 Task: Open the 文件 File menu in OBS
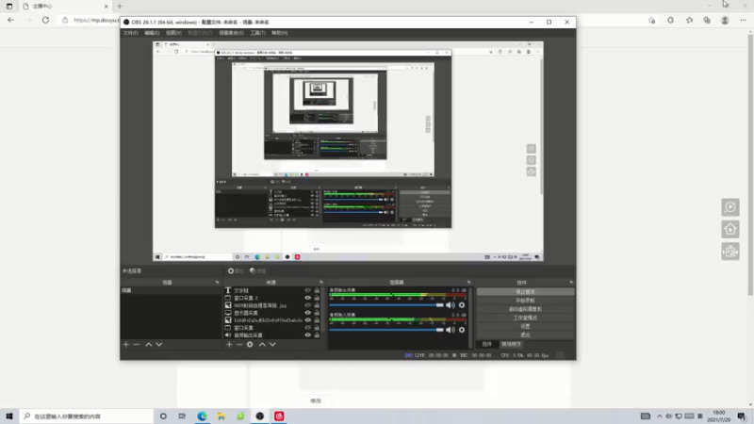[x=130, y=33]
